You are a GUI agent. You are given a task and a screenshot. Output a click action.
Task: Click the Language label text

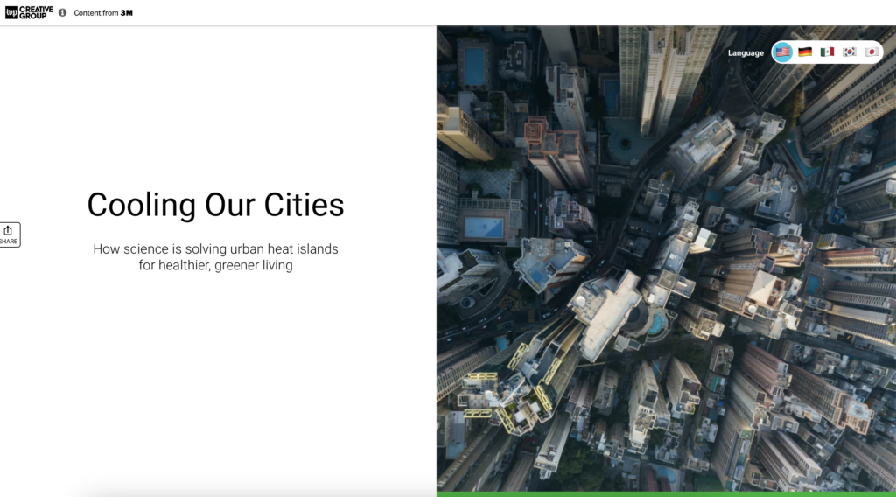(x=745, y=52)
